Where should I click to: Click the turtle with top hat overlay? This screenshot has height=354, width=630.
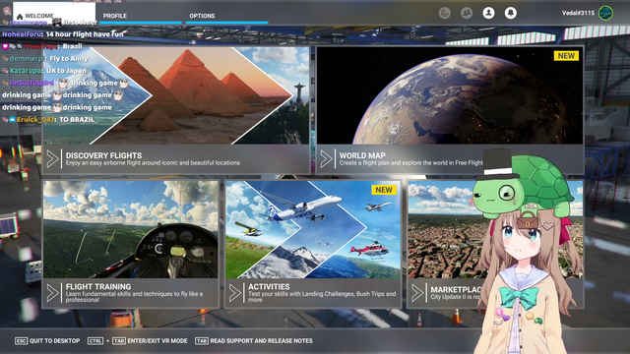point(523,185)
